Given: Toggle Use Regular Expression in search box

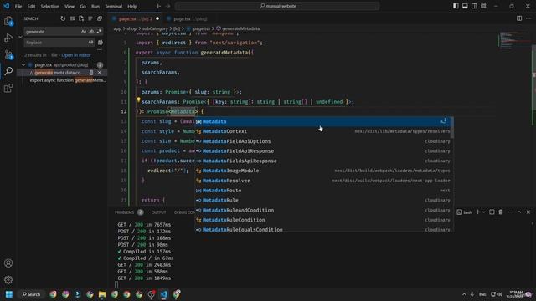Looking at the screenshot, I should [99, 32].
